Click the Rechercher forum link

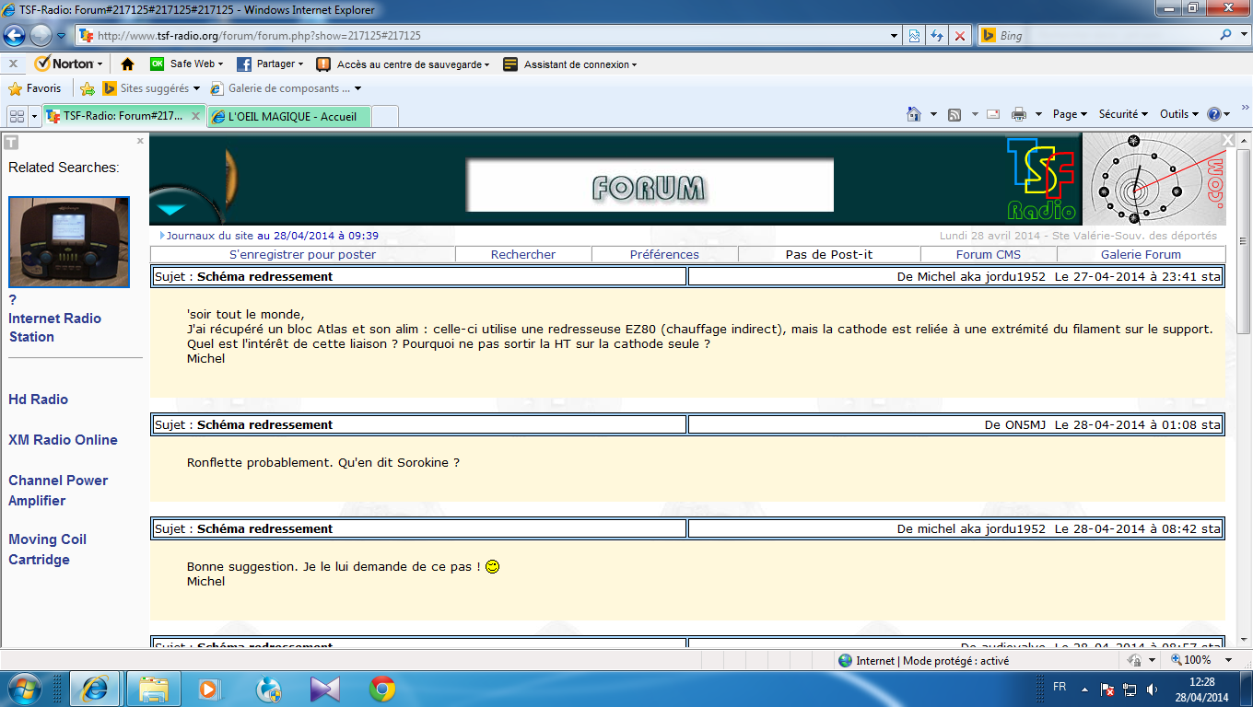click(x=523, y=255)
